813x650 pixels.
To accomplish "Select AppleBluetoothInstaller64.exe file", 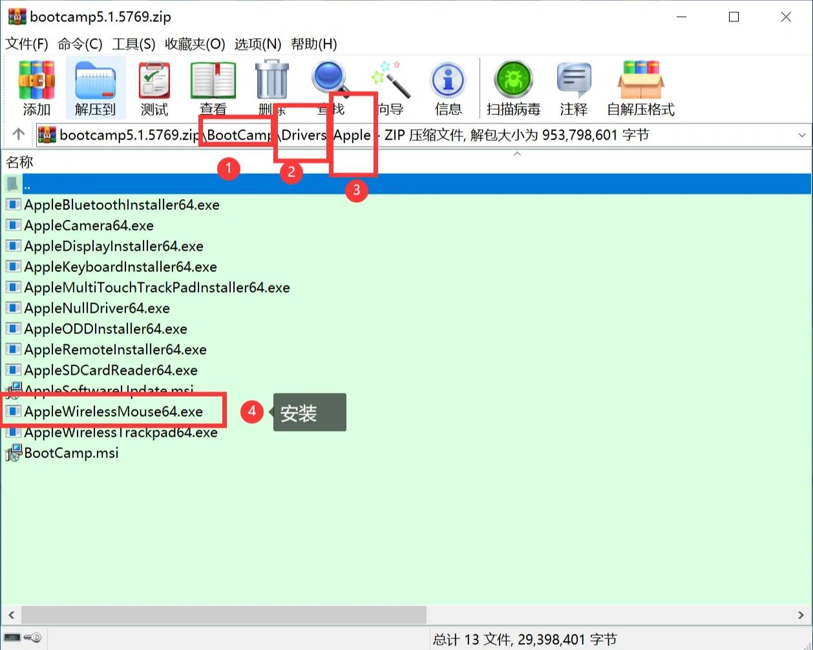I will [121, 205].
